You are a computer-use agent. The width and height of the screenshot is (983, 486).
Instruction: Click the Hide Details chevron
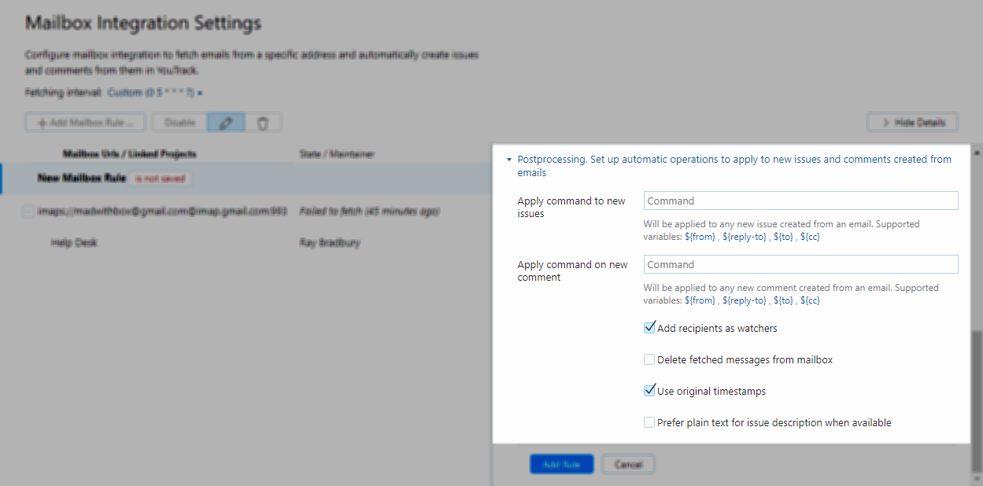coord(885,122)
